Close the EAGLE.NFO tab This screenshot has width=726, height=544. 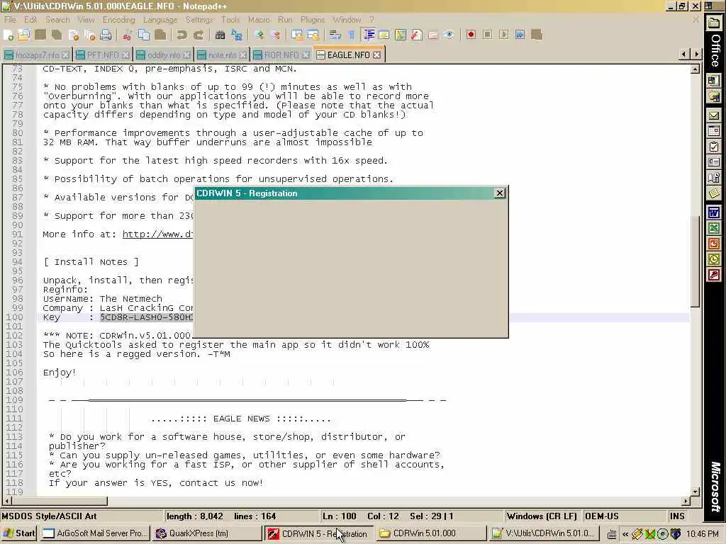click(x=377, y=55)
